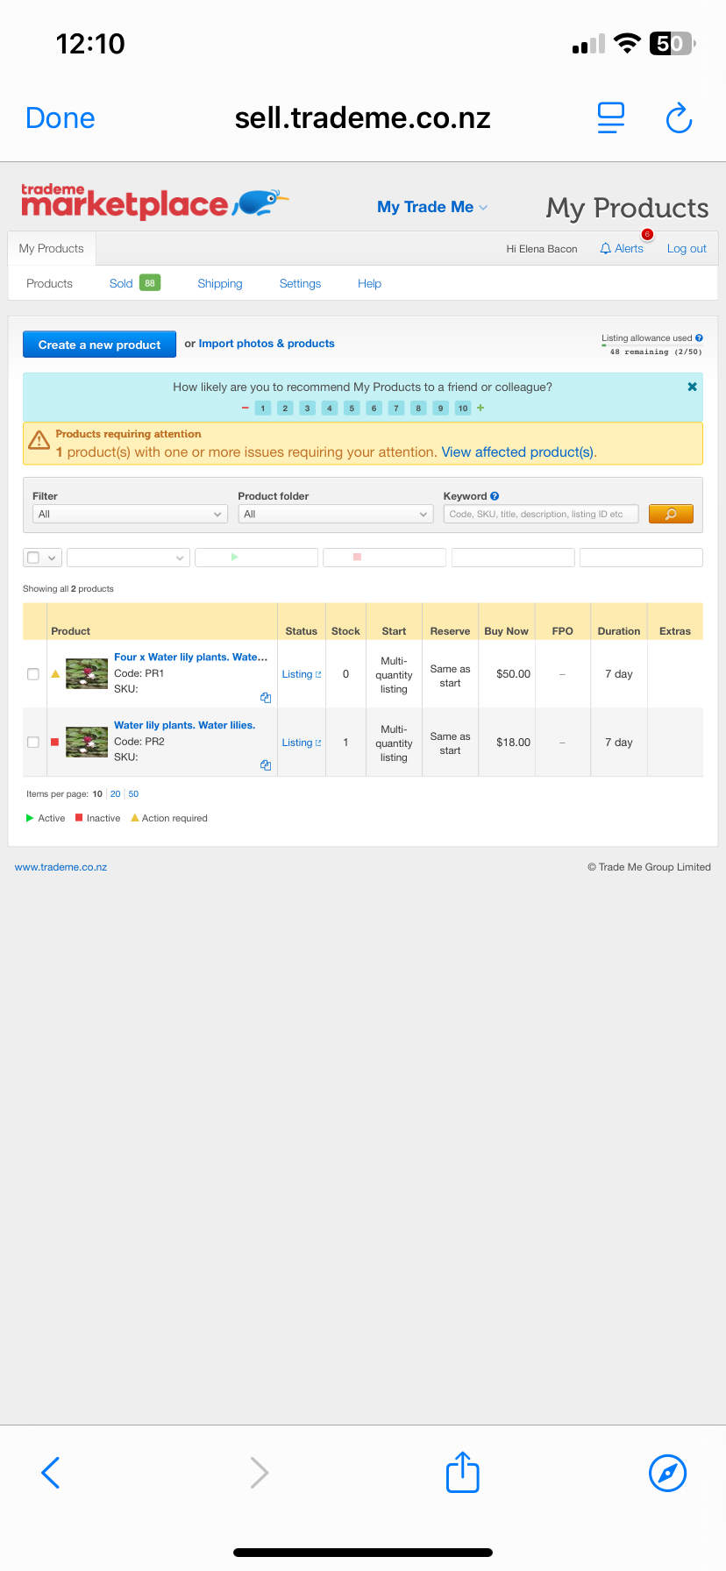Open the reader view icon in address bar
The image size is (726, 1571).
point(610,118)
